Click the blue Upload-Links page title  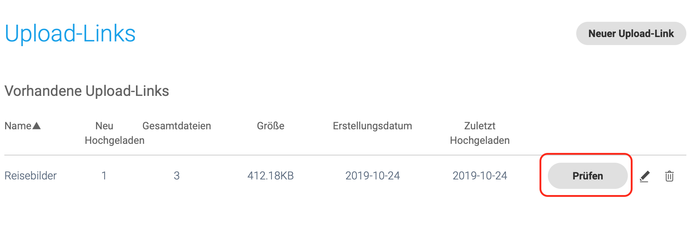[70, 33]
